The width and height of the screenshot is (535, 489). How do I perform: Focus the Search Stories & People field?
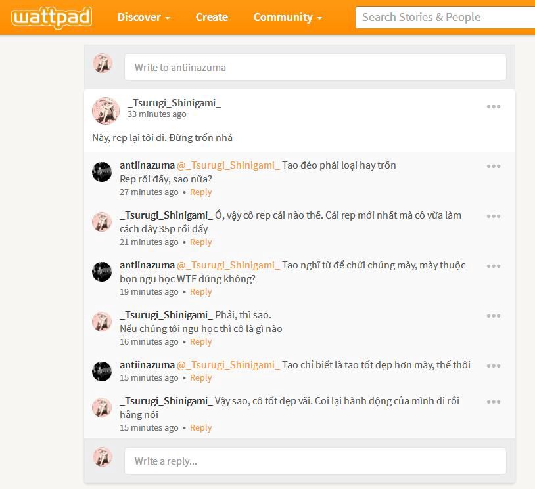pyautogui.click(x=445, y=17)
